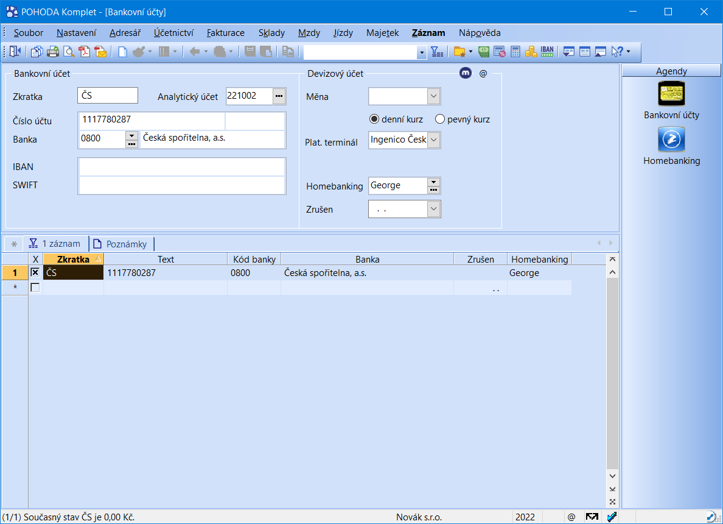723x524 pixels.
Task: Click the IBAN input field
Action: pyautogui.click(x=181, y=167)
